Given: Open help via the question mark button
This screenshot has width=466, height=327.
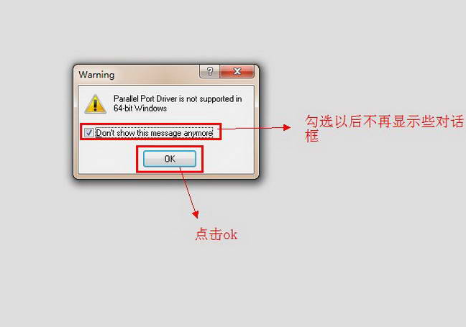Looking at the screenshot, I should click(210, 71).
